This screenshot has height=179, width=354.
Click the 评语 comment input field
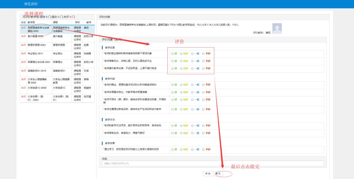click(x=213, y=163)
